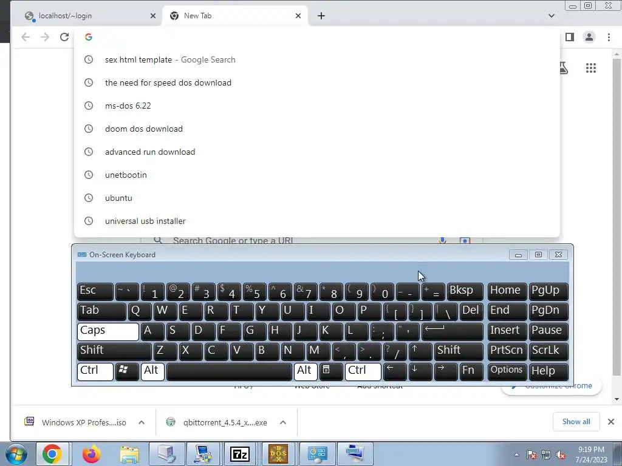Open Chrome's three-dot menu
The width and height of the screenshot is (622, 466).
(x=609, y=37)
